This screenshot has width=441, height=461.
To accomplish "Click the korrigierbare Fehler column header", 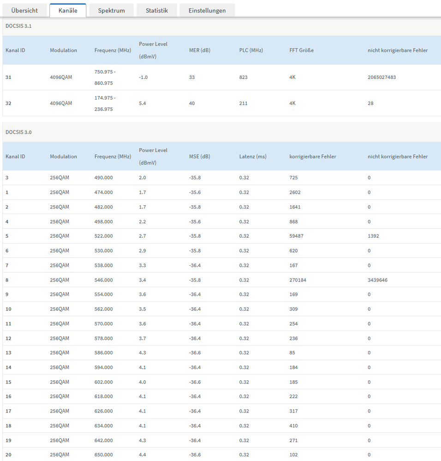I will 313,156.
